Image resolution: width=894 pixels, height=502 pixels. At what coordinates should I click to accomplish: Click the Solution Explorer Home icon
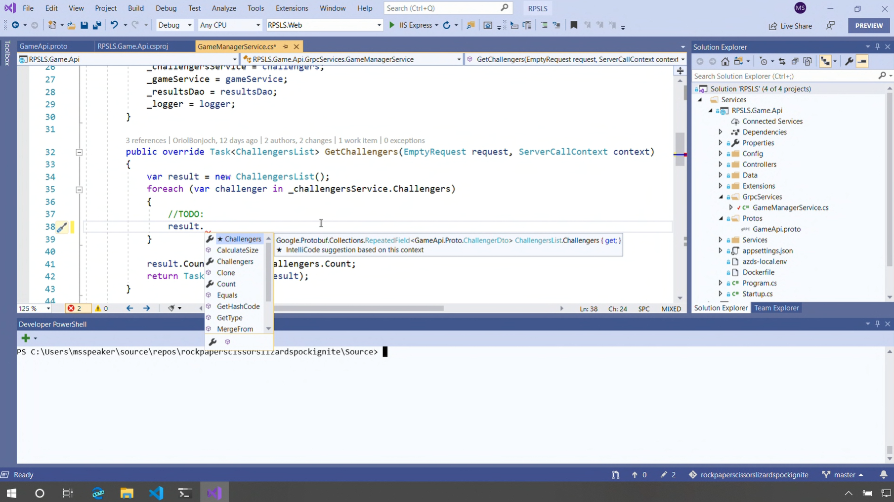725,61
